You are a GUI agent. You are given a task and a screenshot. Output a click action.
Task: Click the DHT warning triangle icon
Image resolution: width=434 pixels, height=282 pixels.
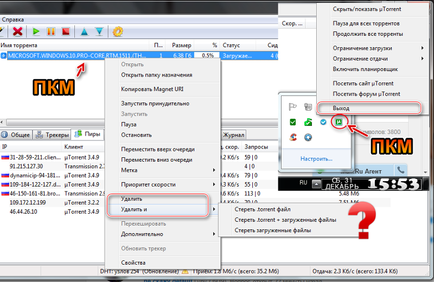click(x=184, y=271)
